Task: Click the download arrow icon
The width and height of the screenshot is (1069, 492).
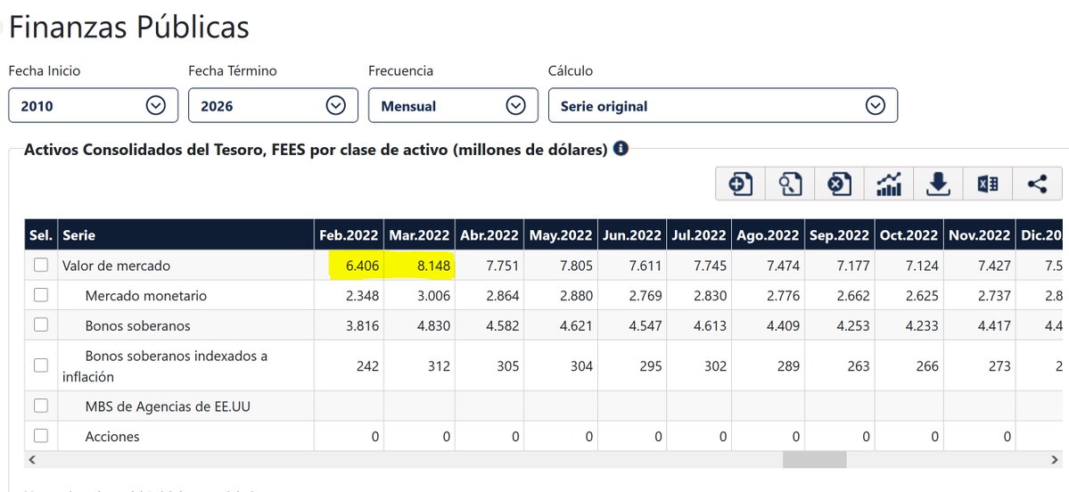Action: (938, 184)
